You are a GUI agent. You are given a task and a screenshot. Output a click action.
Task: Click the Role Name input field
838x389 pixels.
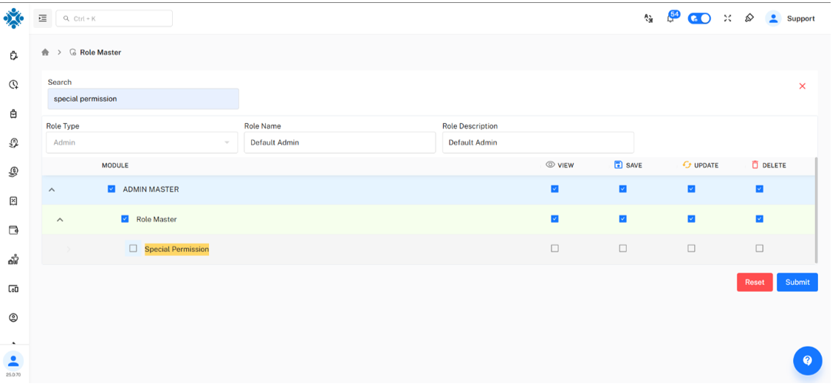tap(340, 142)
